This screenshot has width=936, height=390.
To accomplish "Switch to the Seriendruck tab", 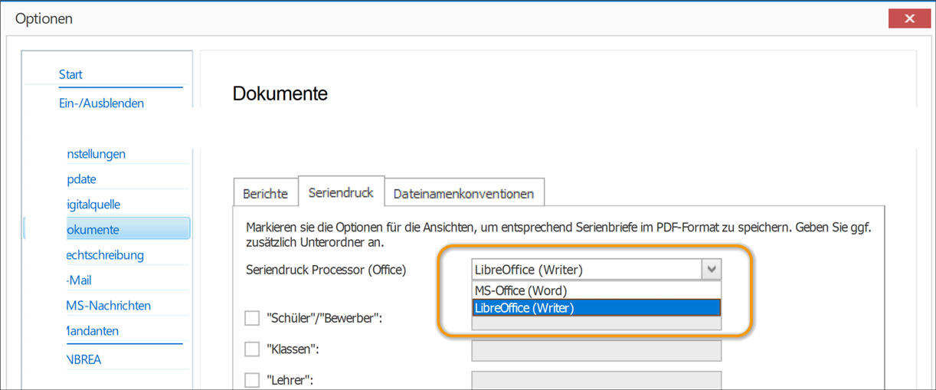I will [341, 192].
